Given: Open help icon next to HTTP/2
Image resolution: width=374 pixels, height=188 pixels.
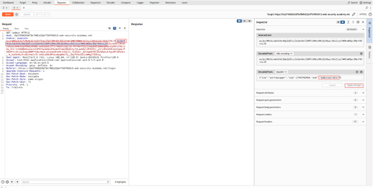Looking at the screenshot, I should [x=370, y=14].
